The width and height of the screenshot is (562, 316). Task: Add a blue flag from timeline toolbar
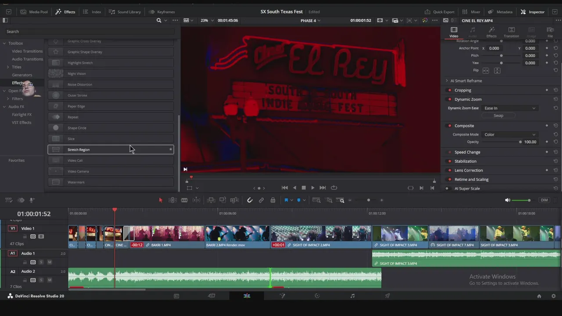click(286, 200)
